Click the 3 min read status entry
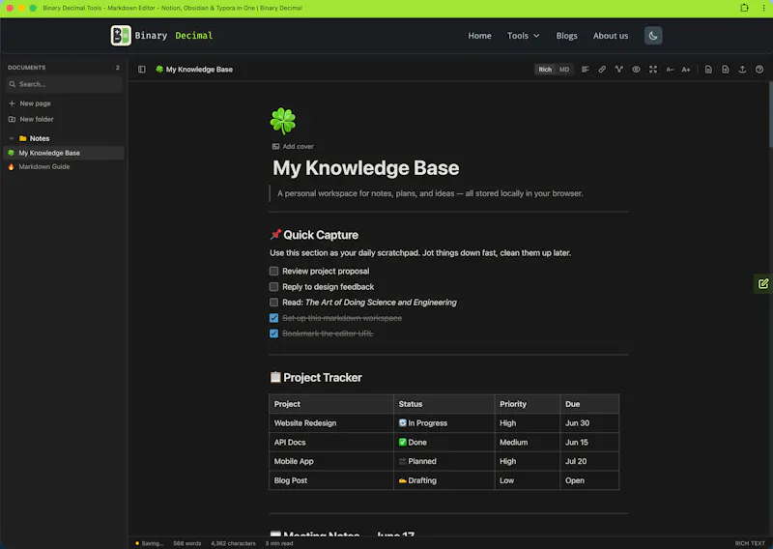 point(279,543)
